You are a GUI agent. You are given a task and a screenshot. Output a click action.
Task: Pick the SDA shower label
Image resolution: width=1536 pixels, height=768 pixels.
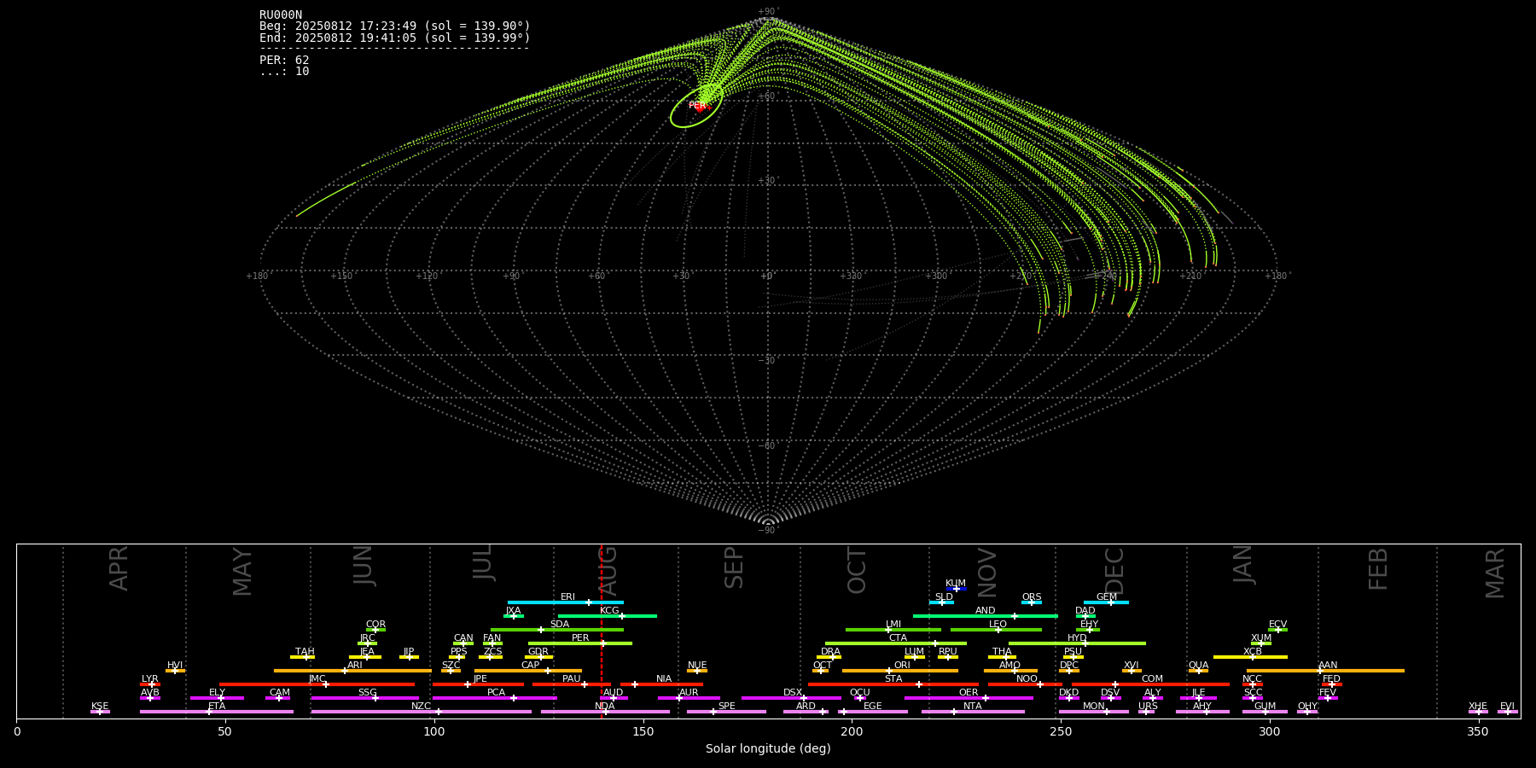pyautogui.click(x=559, y=624)
